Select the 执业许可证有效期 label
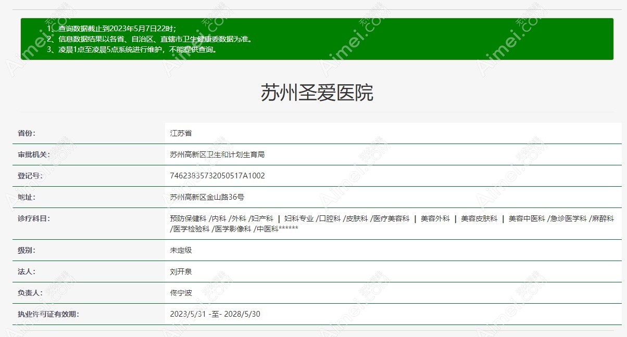The image size is (627, 337). 48,314
